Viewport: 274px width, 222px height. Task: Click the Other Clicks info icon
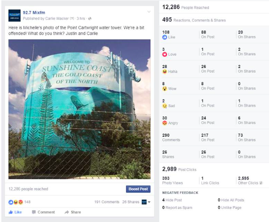pos(261,183)
